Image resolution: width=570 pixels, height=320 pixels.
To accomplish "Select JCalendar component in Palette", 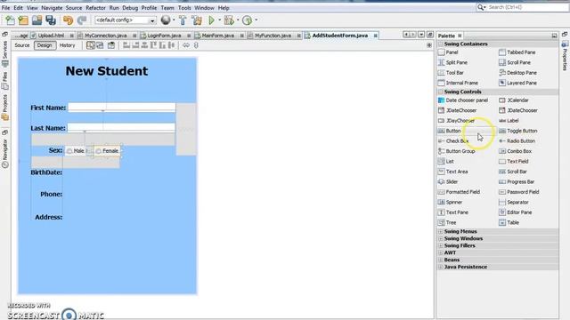I will (514, 100).
